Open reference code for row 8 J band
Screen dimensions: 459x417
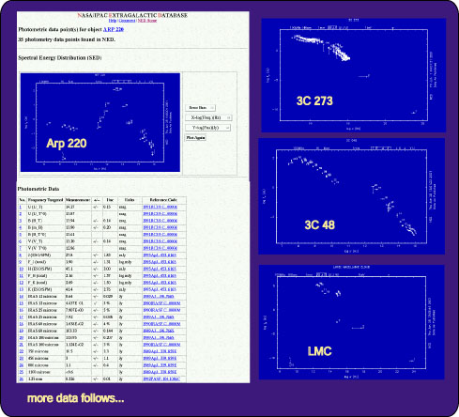(160, 255)
